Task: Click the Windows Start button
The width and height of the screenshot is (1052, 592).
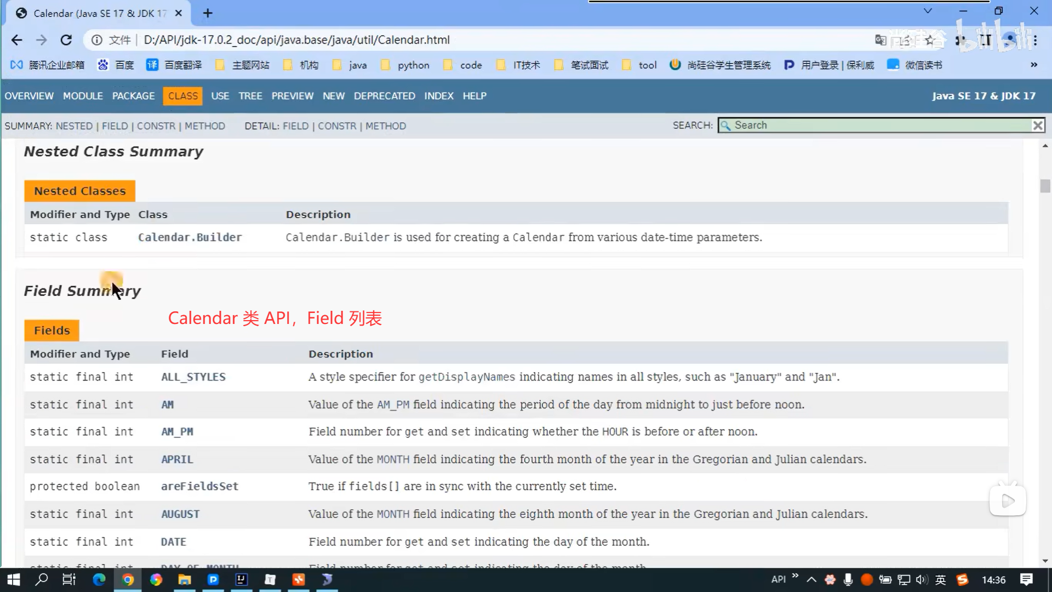Action: point(13,579)
